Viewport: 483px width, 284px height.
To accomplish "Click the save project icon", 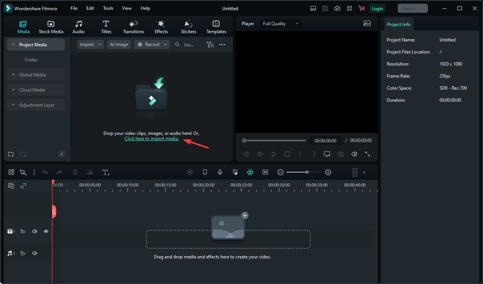I will pyautogui.click(x=325, y=8).
